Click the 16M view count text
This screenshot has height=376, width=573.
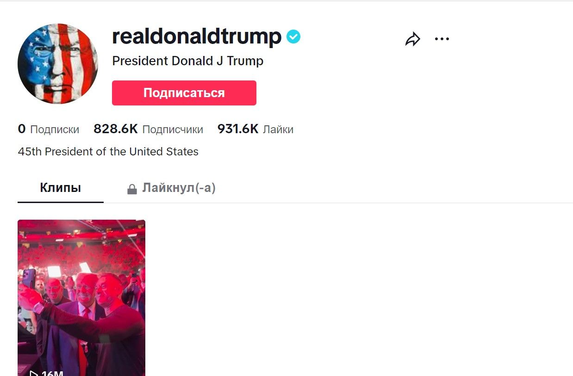[52, 373]
